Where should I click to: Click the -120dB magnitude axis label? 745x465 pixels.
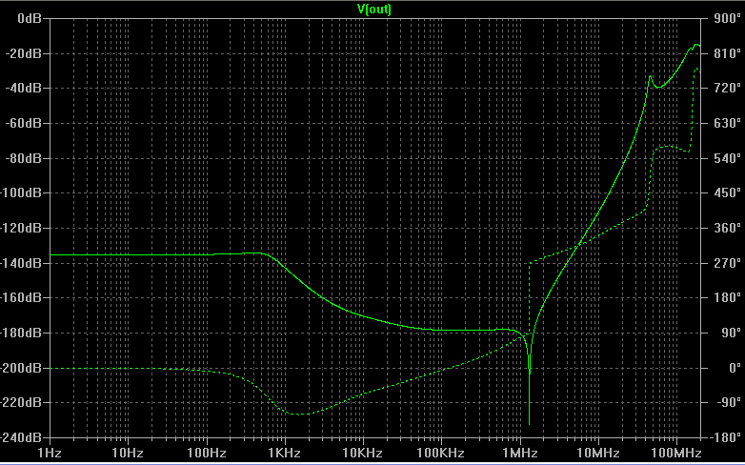pyautogui.click(x=21, y=228)
